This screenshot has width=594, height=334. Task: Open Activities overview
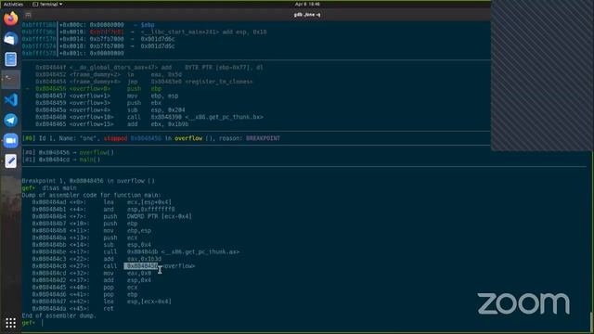pyautogui.click(x=13, y=4)
